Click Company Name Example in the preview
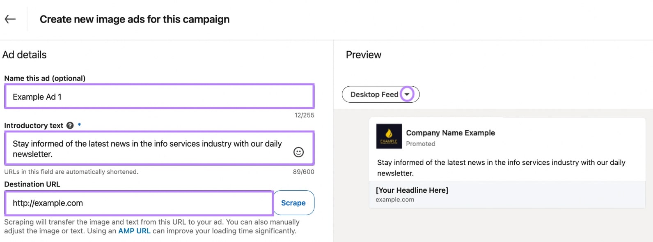The width and height of the screenshot is (653, 242). 450,133
